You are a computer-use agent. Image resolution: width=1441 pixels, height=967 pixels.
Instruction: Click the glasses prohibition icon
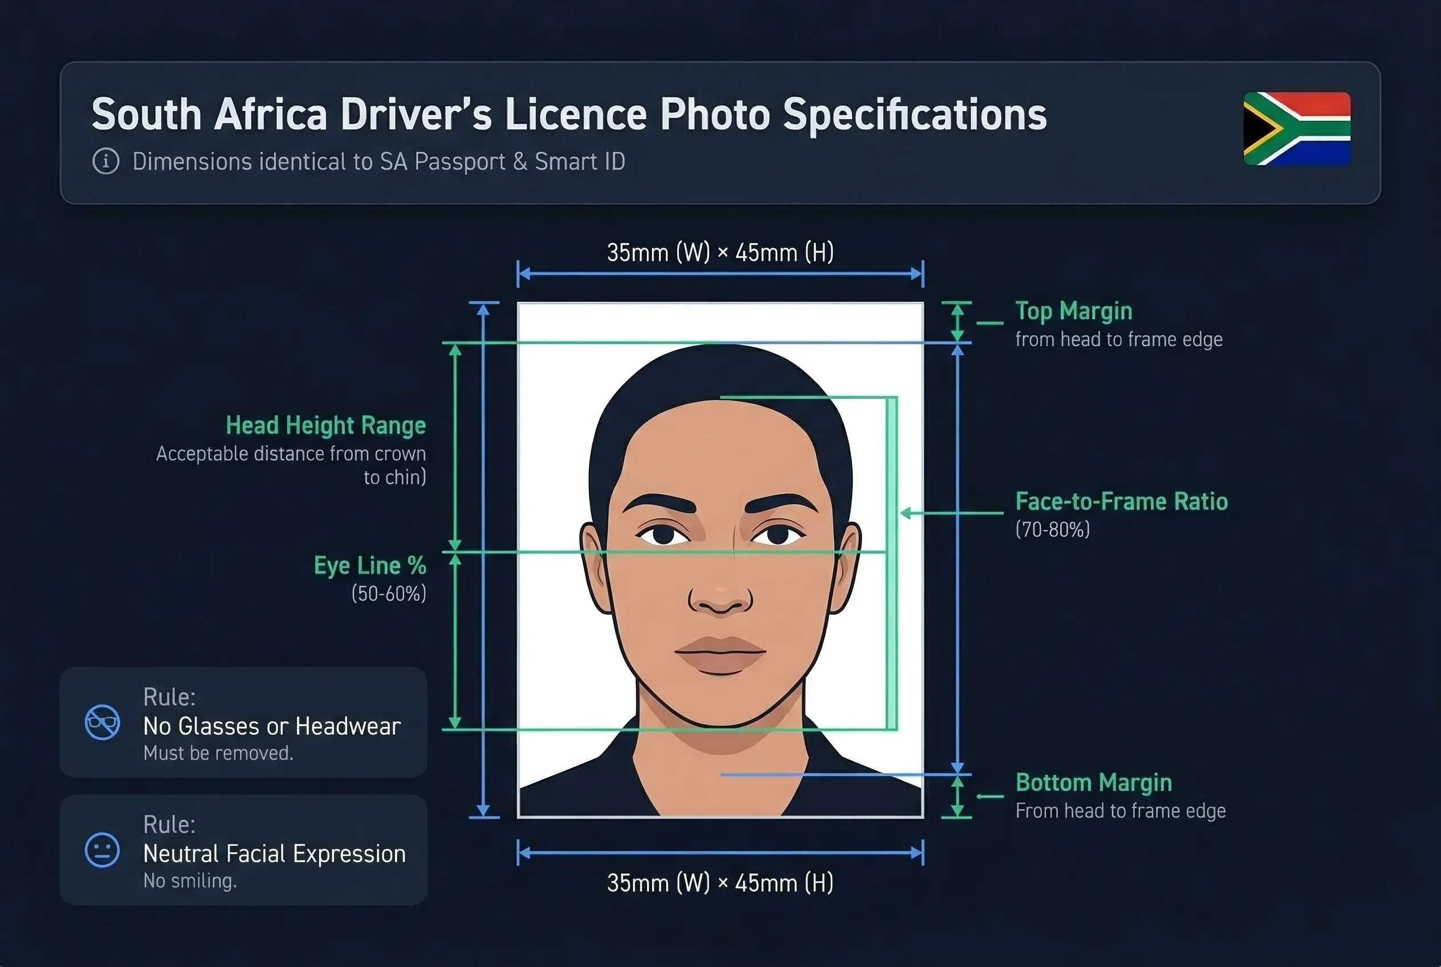point(103,723)
